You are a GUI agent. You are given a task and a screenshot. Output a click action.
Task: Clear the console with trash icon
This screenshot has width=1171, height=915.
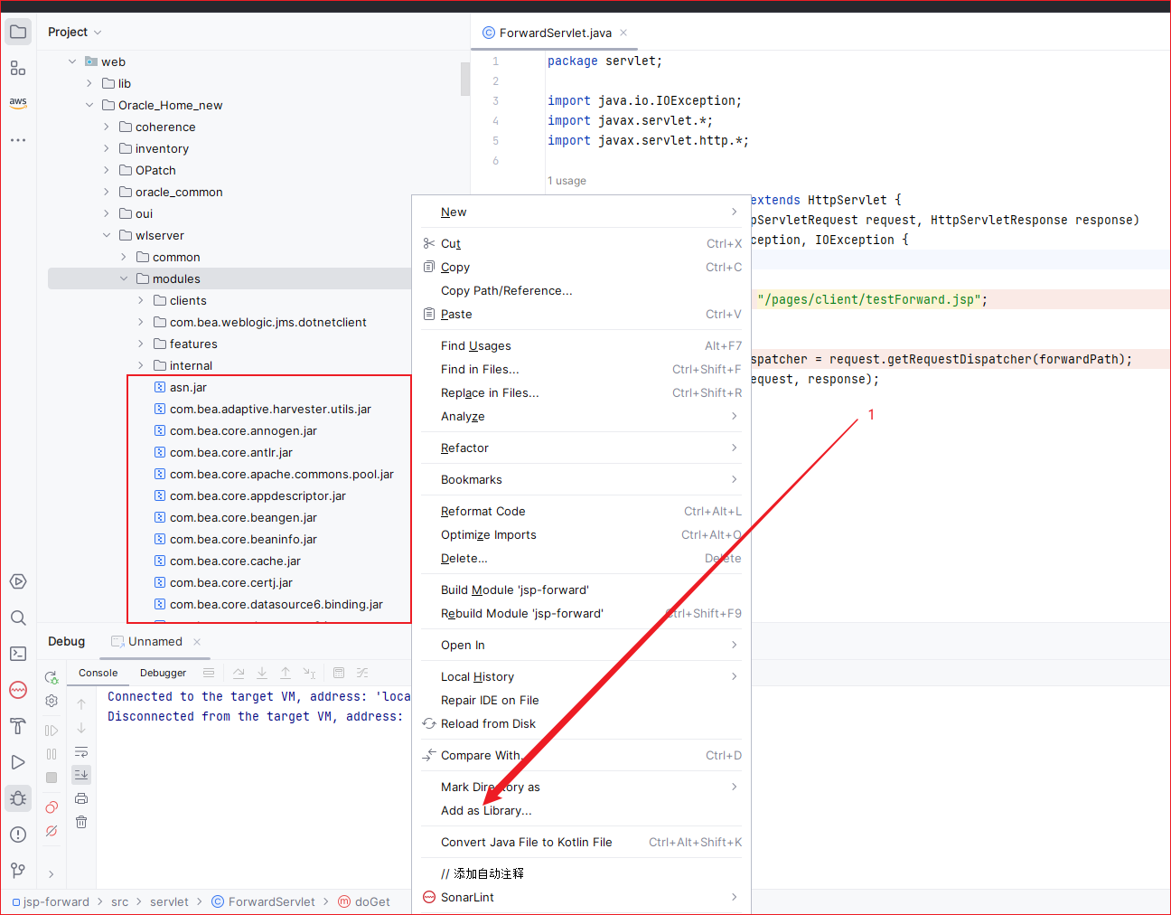point(81,822)
